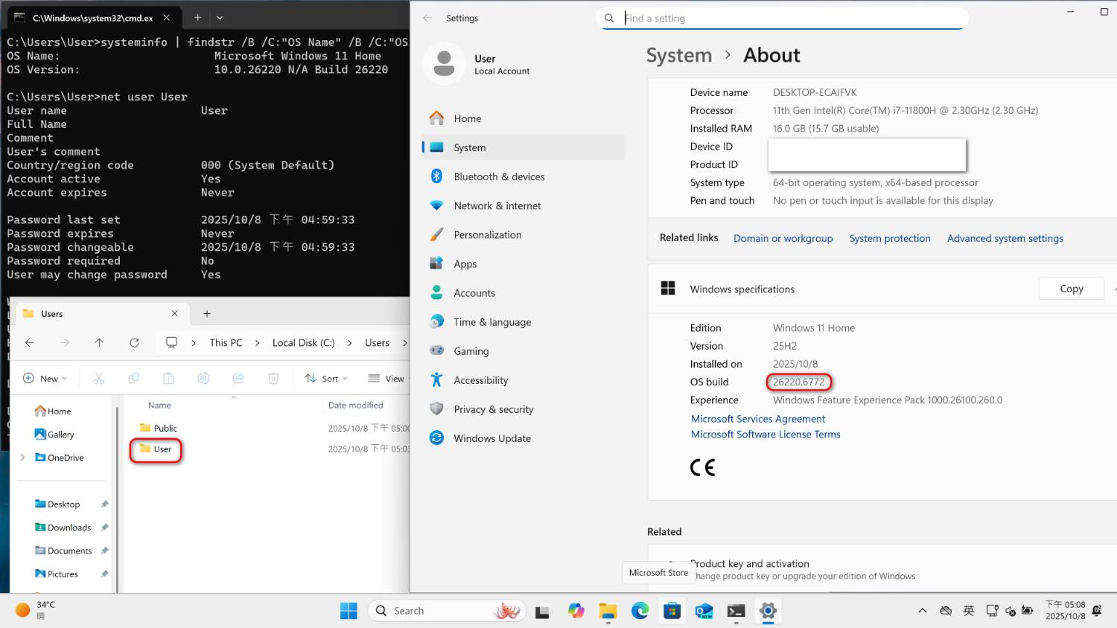Viewport: 1117px width, 628px height.
Task: Click the Delete trash icon in Explorer toolbar
Action: click(x=273, y=379)
